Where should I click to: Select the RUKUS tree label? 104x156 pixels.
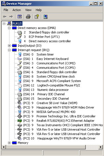17,23
